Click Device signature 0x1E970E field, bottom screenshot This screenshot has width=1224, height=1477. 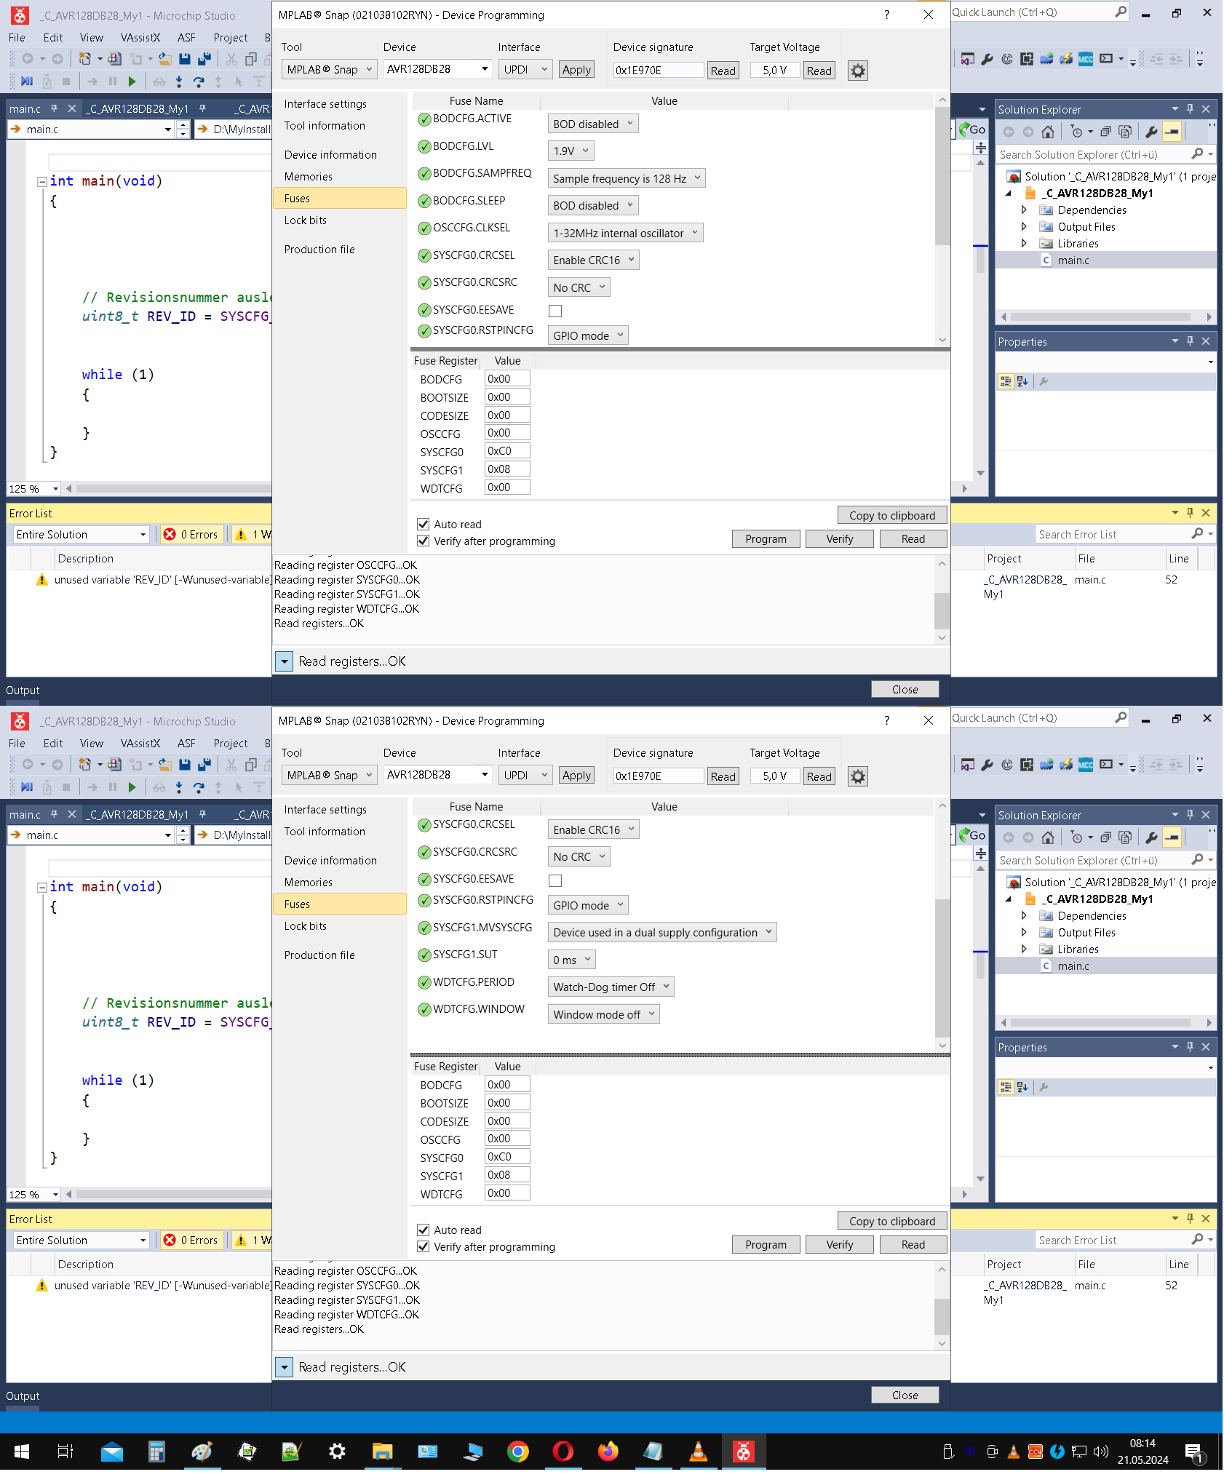coord(658,776)
